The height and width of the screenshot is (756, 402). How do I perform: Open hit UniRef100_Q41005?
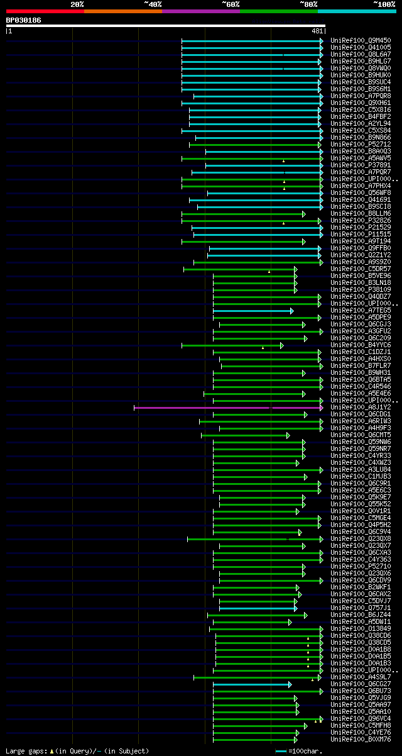click(361, 47)
